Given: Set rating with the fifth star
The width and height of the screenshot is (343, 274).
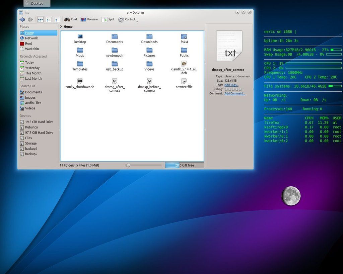Looking at the screenshot, I should click(240, 89).
